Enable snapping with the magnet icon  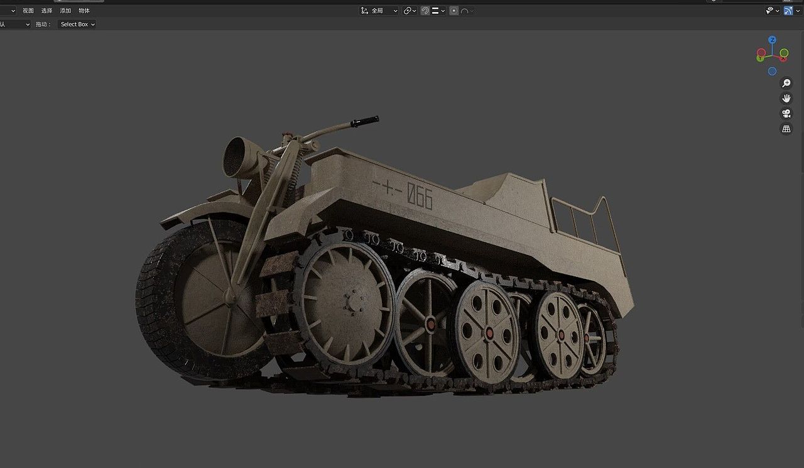(x=425, y=10)
